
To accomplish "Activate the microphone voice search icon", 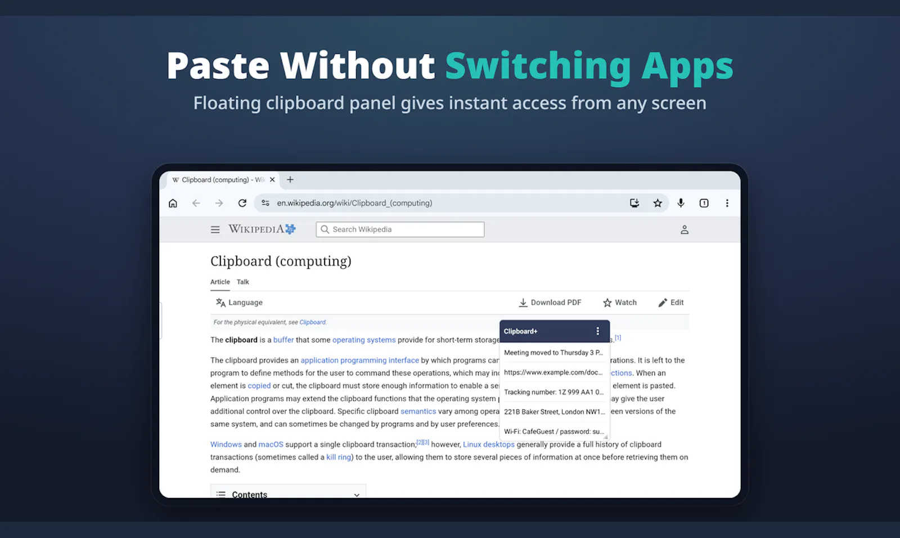I will click(x=681, y=203).
